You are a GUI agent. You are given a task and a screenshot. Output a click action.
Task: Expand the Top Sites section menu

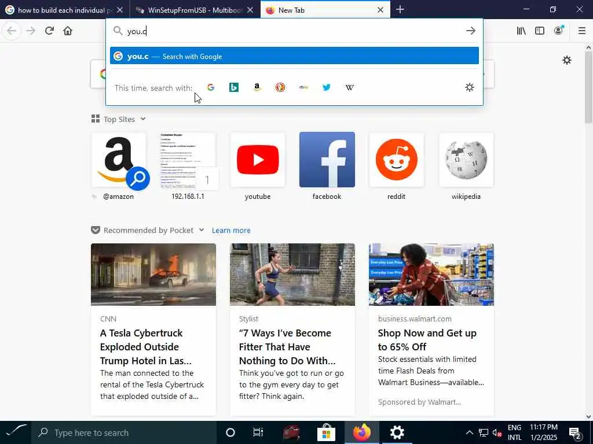click(142, 119)
